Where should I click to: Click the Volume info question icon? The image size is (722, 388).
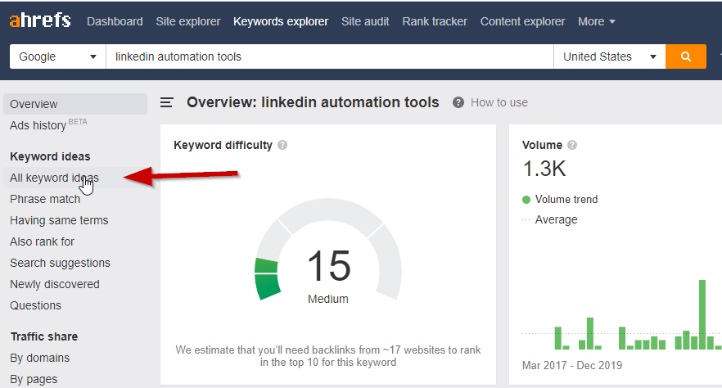coord(572,145)
